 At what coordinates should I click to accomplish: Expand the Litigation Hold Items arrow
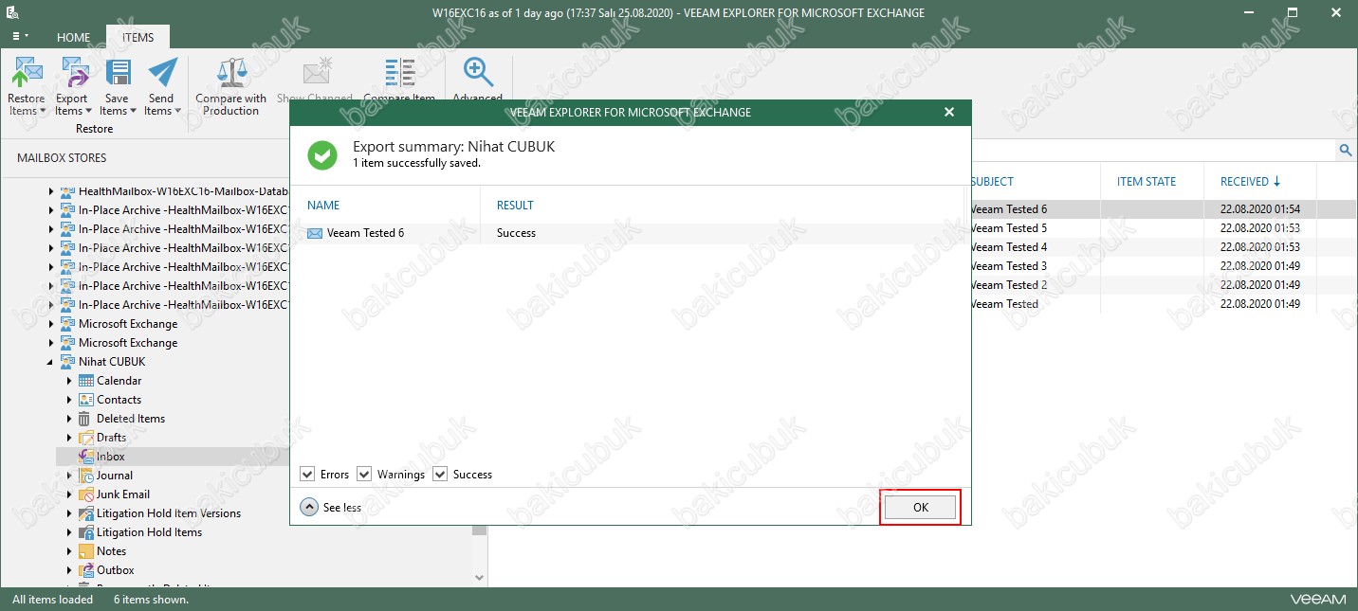pyautogui.click(x=69, y=532)
